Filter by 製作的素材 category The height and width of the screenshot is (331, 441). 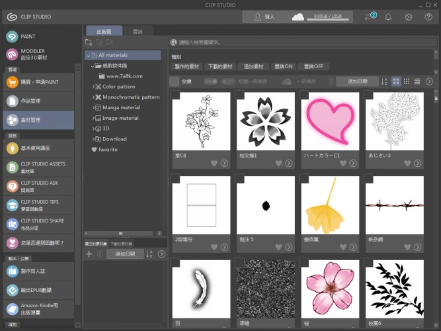pos(186,66)
